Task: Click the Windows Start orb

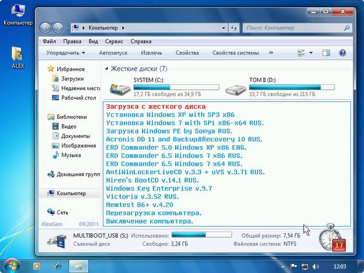Action: tap(11, 266)
